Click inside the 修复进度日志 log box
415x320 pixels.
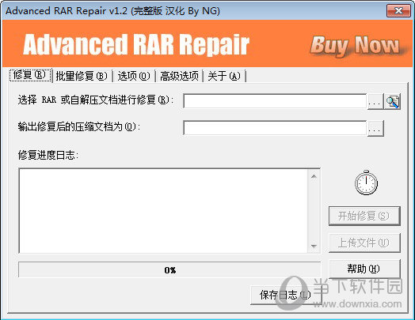coord(163,211)
